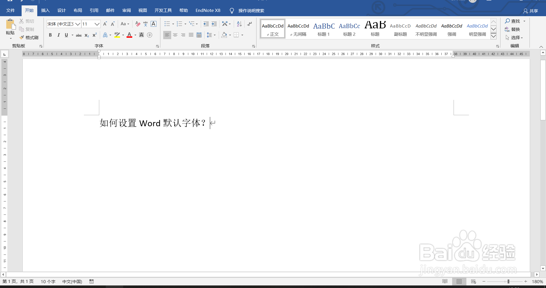Decrease paragraph indent
Image resolution: width=546 pixels, height=288 pixels.
(x=206, y=24)
